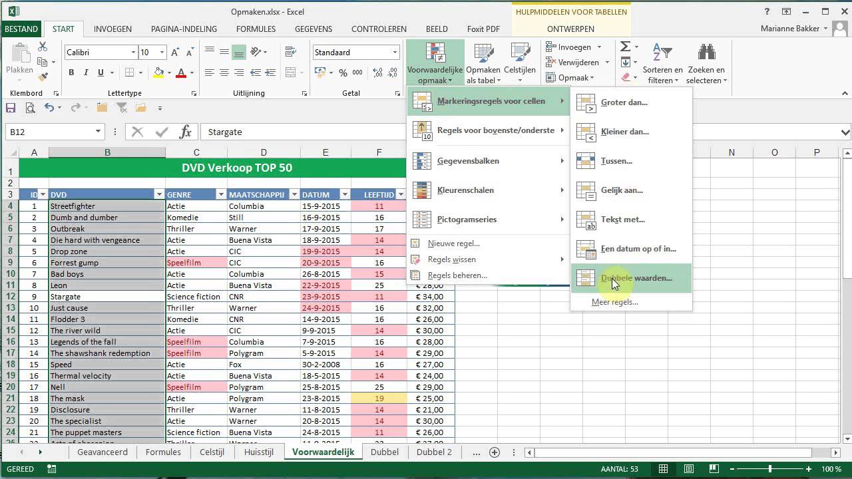Screen dimensions: 852x479
Task: Open the Bestand tab
Action: 21,29
